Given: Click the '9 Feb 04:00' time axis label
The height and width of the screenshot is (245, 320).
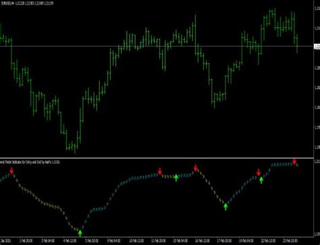Looking at the screenshot, I should click(114, 241).
